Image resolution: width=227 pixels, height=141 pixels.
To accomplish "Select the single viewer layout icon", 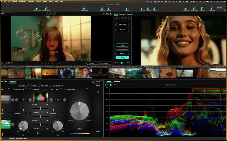I will (x=116, y=18).
